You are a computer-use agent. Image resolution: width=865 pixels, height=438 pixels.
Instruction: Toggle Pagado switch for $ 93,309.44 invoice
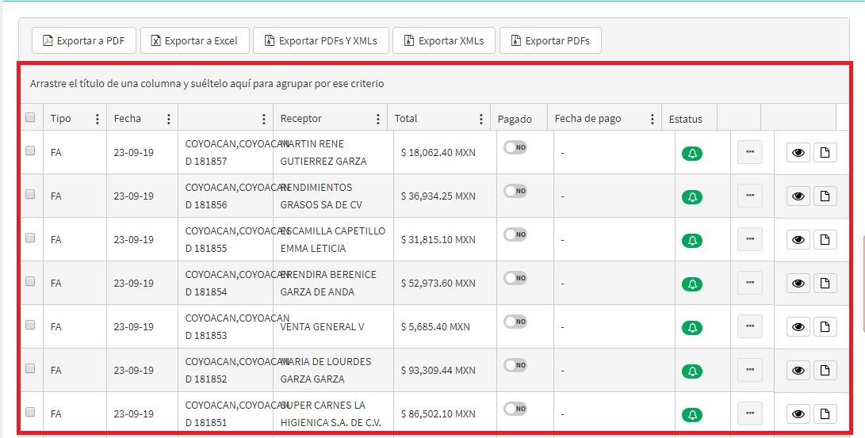coord(515,365)
